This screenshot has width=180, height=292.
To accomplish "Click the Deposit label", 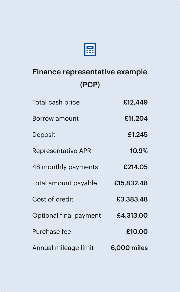I will click(x=44, y=135).
